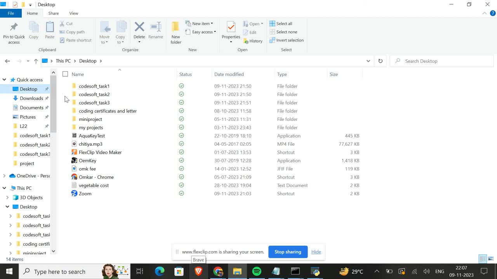Switch to the View ribbon tab
The width and height of the screenshot is (497, 279).
pyautogui.click(x=73, y=13)
